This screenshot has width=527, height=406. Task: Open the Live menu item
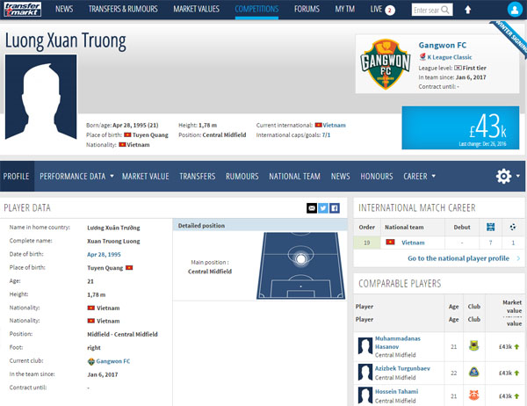(376, 9)
